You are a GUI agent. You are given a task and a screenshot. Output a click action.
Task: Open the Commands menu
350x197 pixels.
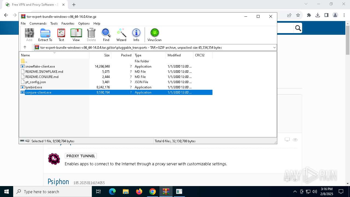click(x=38, y=24)
